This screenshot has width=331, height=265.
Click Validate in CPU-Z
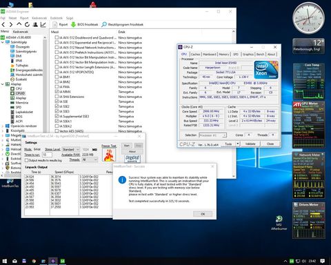pos(250,144)
